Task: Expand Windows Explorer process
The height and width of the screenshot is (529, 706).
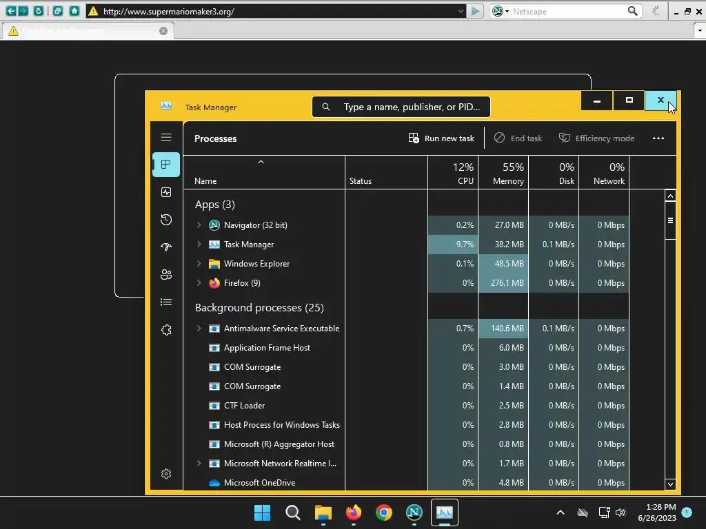Action: [199, 264]
